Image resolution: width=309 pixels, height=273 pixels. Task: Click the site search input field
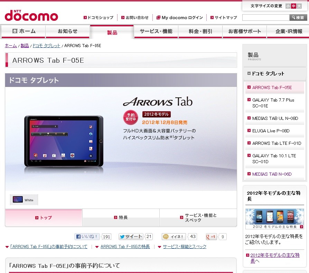(266, 18)
